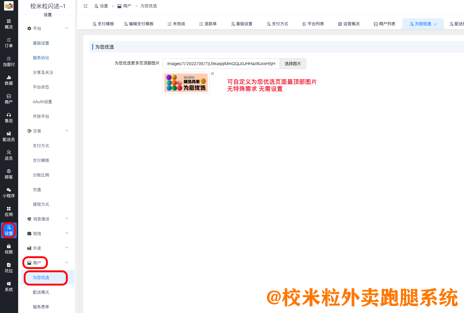Toggle the sidebar collapse icon in breadcrumb bar

click(86, 6)
